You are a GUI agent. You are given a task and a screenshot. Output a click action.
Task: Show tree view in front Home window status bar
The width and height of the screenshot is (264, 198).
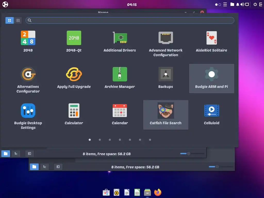pos(16,154)
